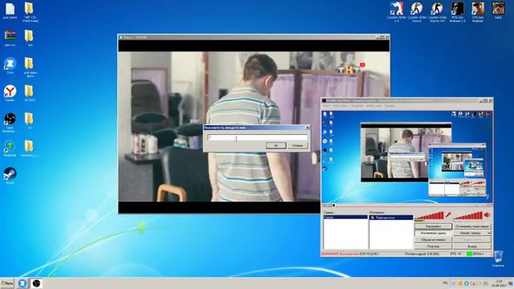Click the language indicator in system tray
The width and height of the screenshot is (514, 289).
pos(445,283)
